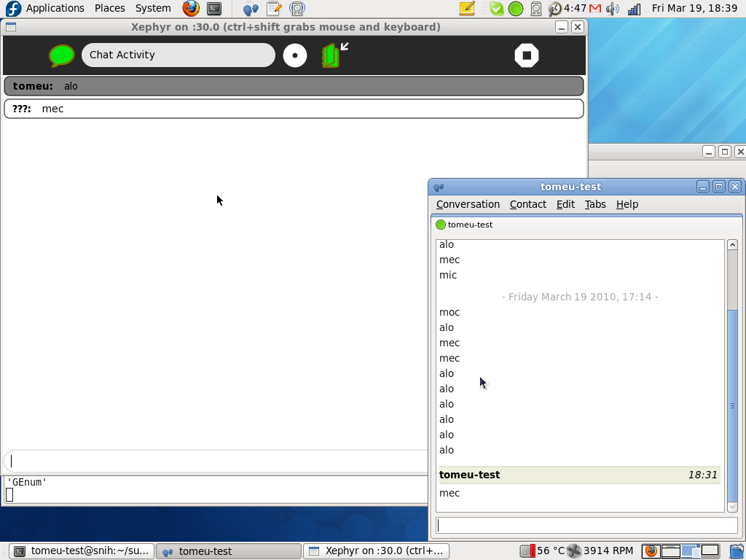Switch to second workspace in pager
This screenshot has height=560, width=746.
(x=670, y=551)
